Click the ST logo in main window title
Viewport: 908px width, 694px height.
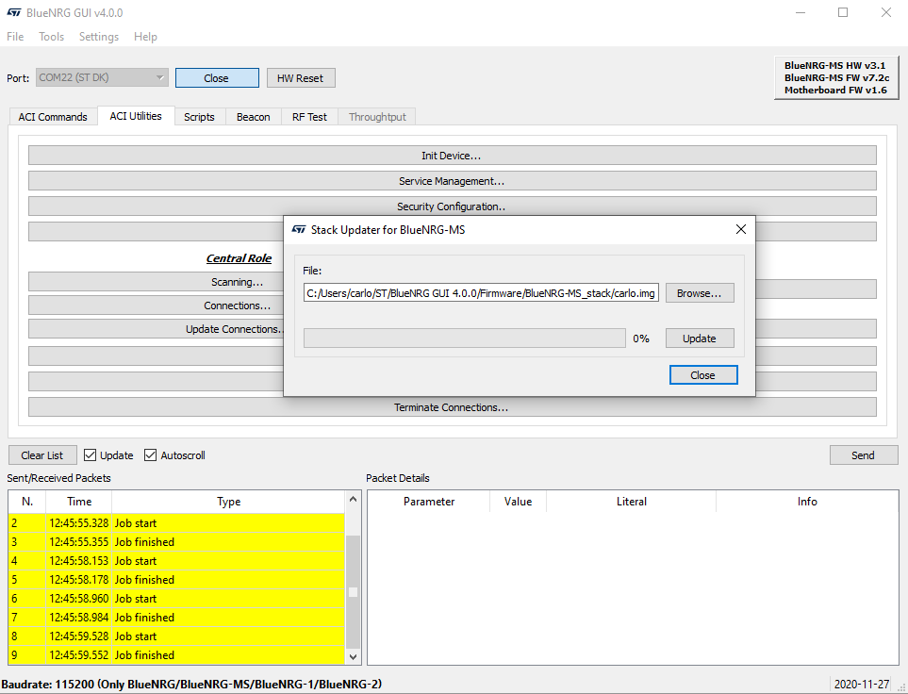[14, 12]
